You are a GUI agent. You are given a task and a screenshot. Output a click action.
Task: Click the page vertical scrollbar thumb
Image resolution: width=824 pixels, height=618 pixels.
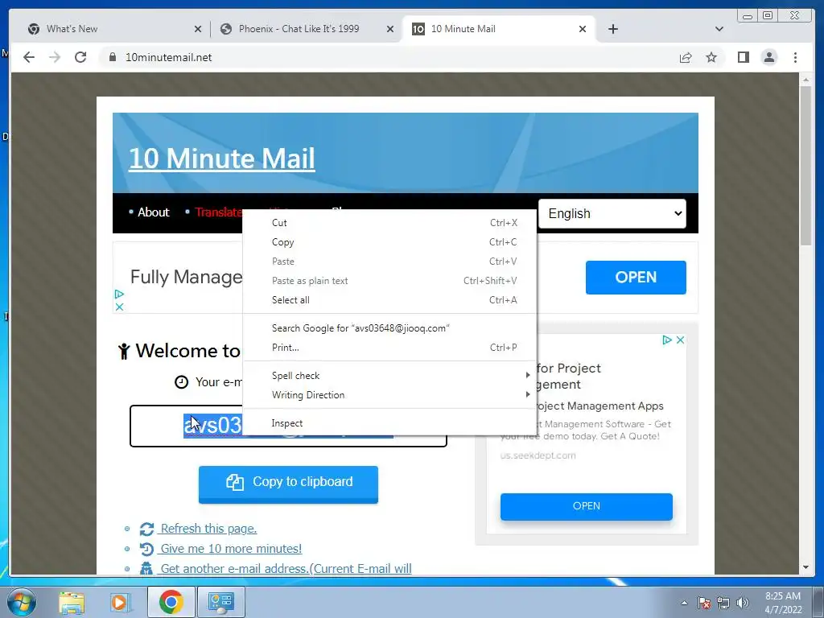805,166
